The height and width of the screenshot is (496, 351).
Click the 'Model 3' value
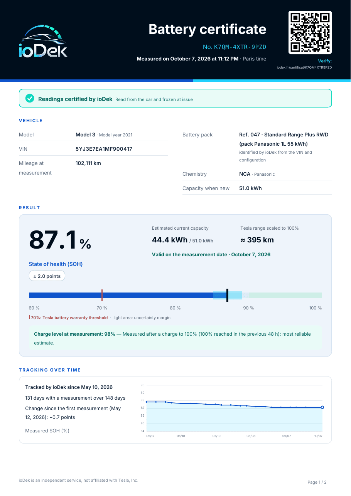tap(85, 135)
